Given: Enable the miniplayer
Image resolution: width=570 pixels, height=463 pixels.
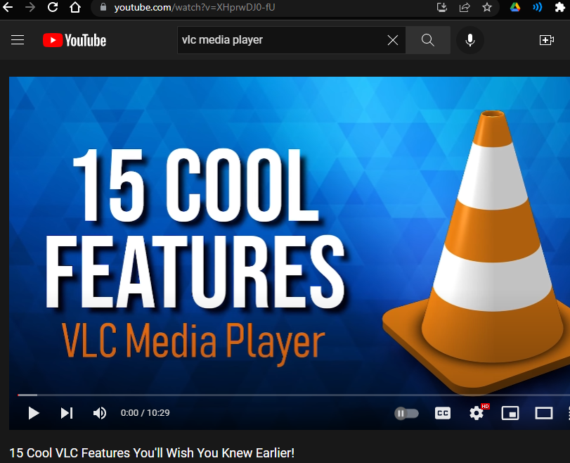Looking at the screenshot, I should (x=510, y=413).
